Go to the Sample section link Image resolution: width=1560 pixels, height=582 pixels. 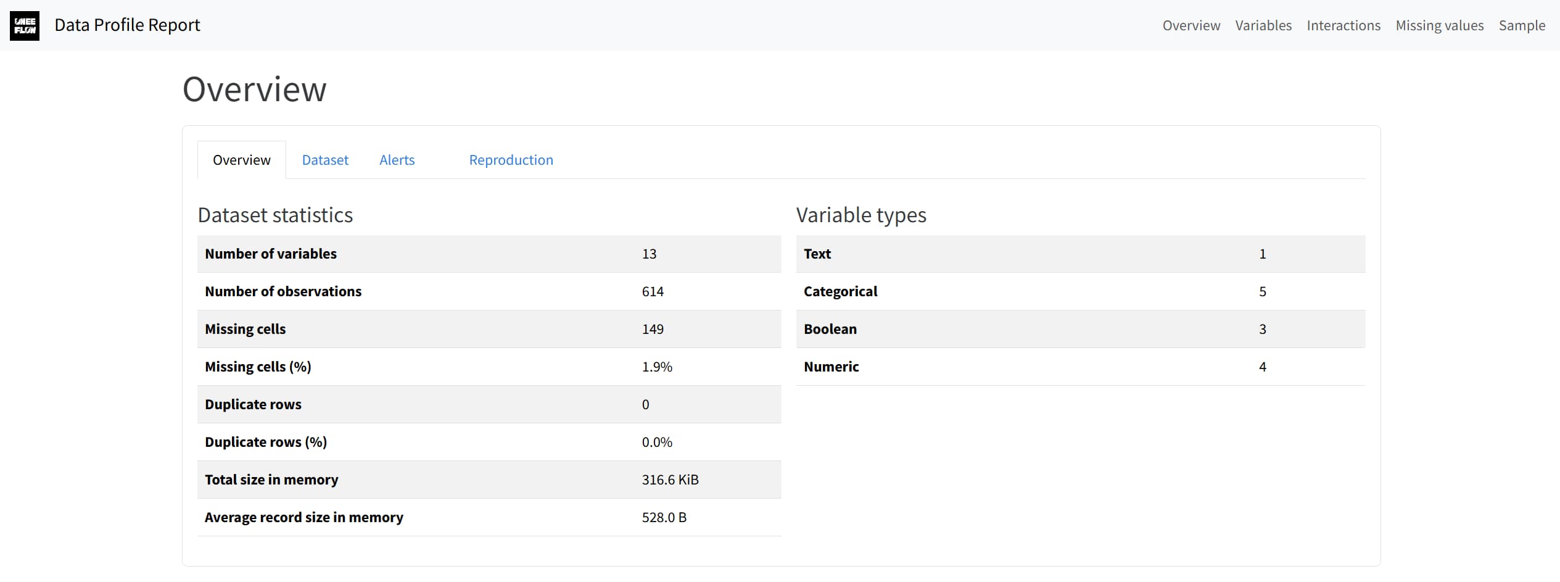click(1522, 25)
